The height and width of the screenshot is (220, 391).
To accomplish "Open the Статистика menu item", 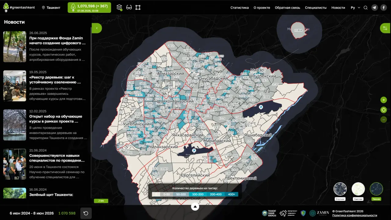I will 239,8.
